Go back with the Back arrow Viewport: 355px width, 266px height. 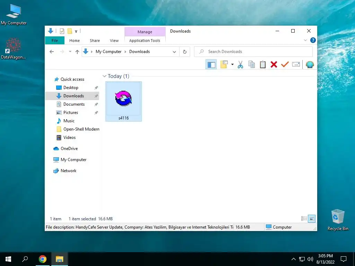coord(52,52)
